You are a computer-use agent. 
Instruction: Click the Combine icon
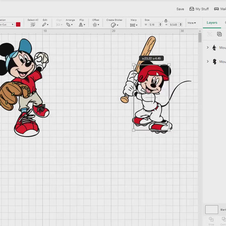[x=224, y=219]
